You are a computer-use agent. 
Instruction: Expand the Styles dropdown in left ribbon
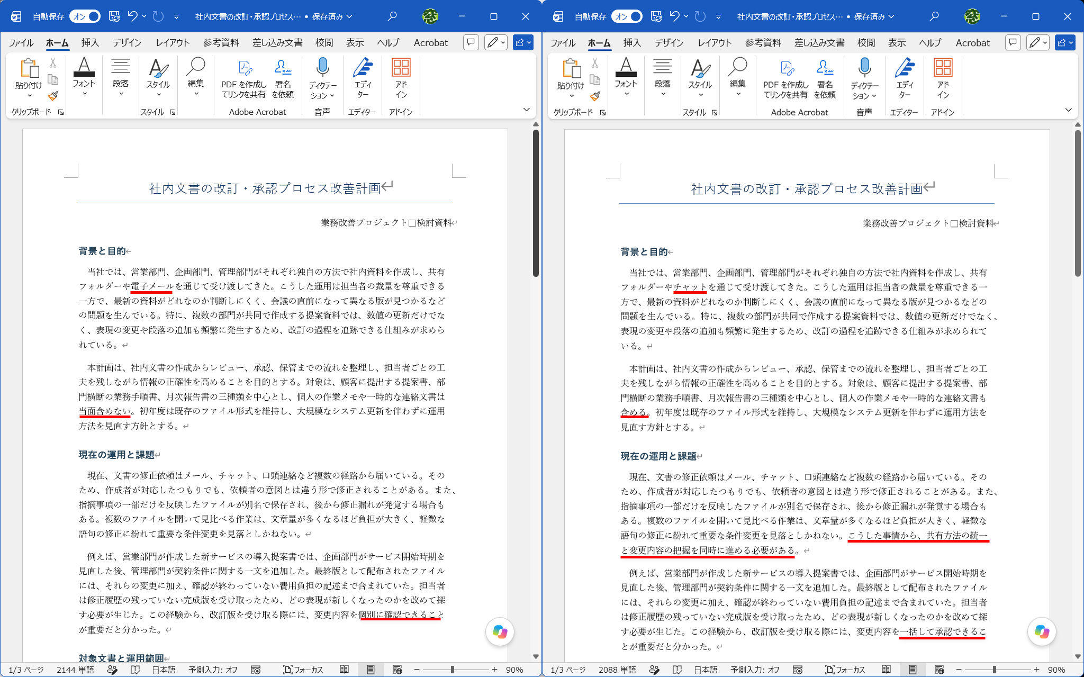[158, 77]
